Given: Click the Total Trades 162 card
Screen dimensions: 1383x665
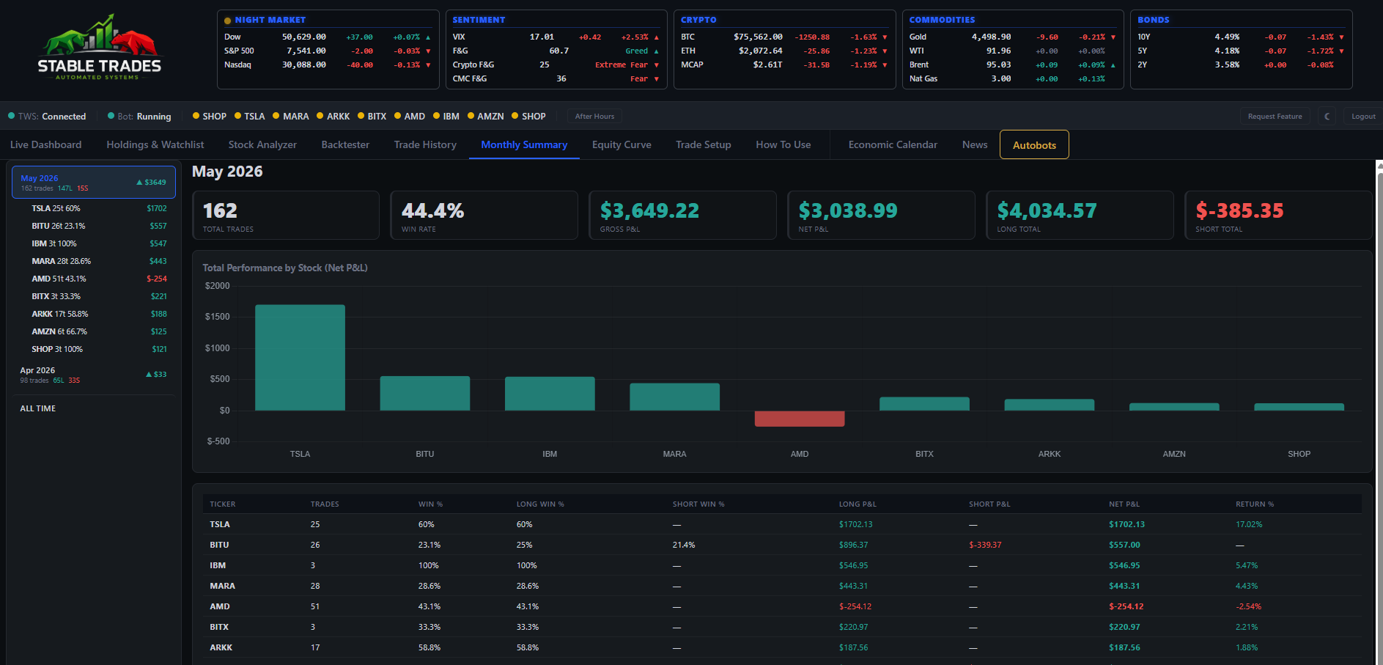Looking at the screenshot, I should point(286,215).
